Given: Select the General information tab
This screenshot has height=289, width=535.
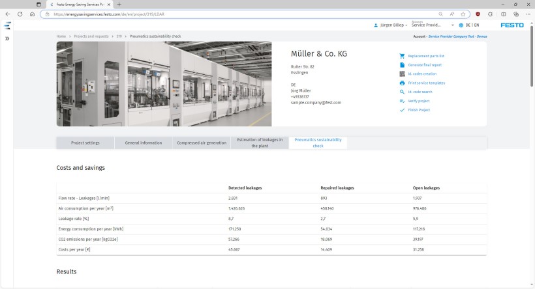Looking at the screenshot, I should tap(144, 143).
